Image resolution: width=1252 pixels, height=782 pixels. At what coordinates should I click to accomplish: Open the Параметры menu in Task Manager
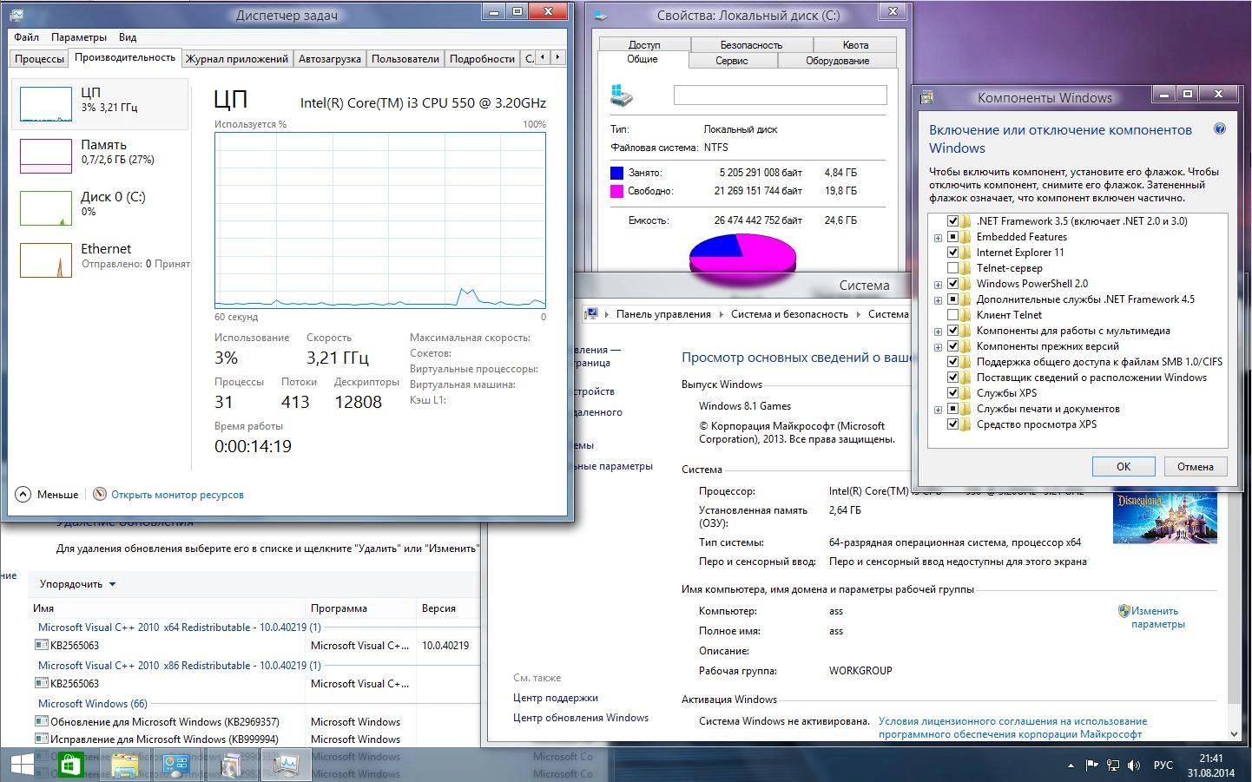(x=78, y=37)
